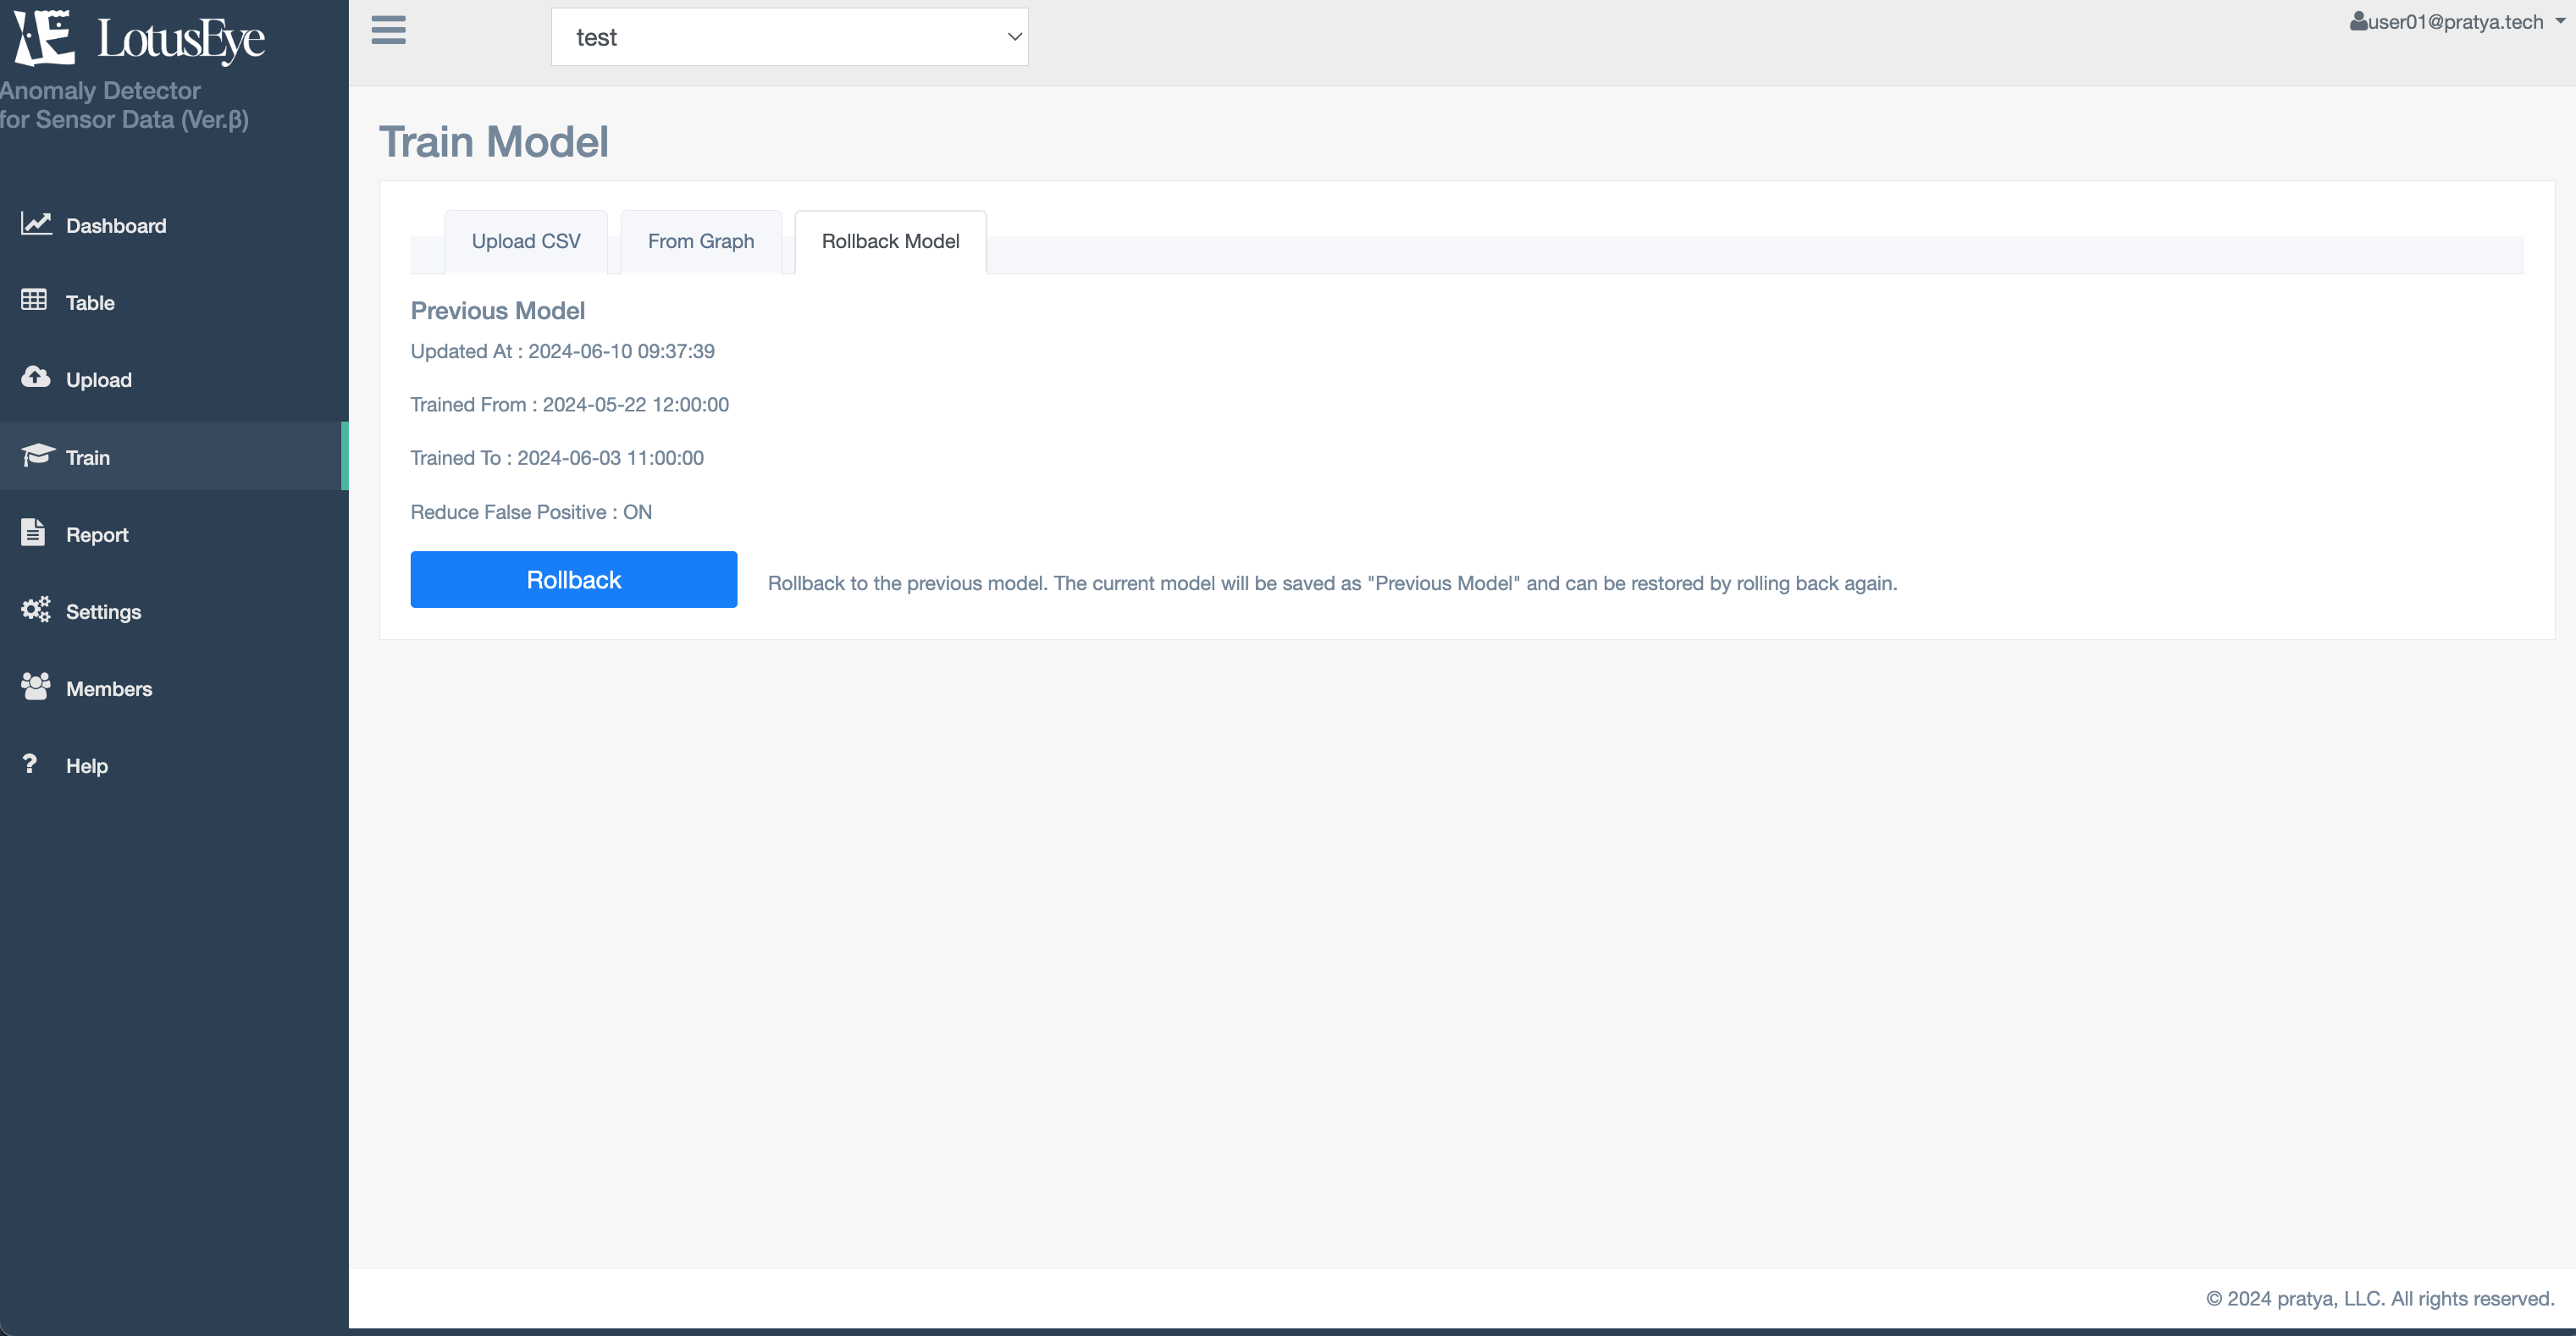The height and width of the screenshot is (1336, 2576).
Task: Select the Rollback Model tab
Action: click(x=890, y=241)
